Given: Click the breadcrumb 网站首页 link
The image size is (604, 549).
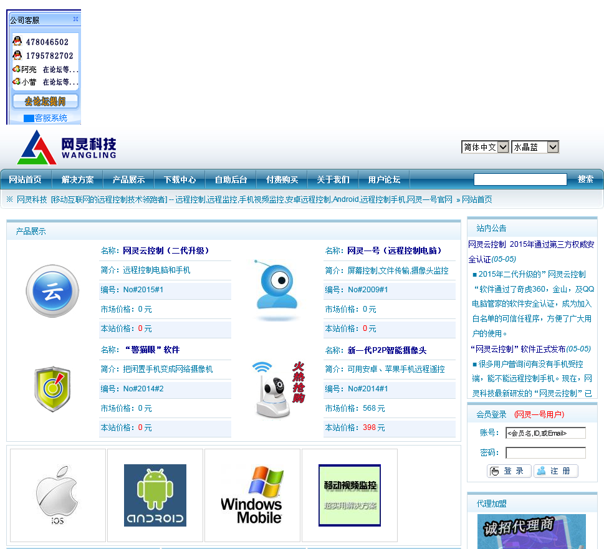Looking at the screenshot, I should point(477,199).
